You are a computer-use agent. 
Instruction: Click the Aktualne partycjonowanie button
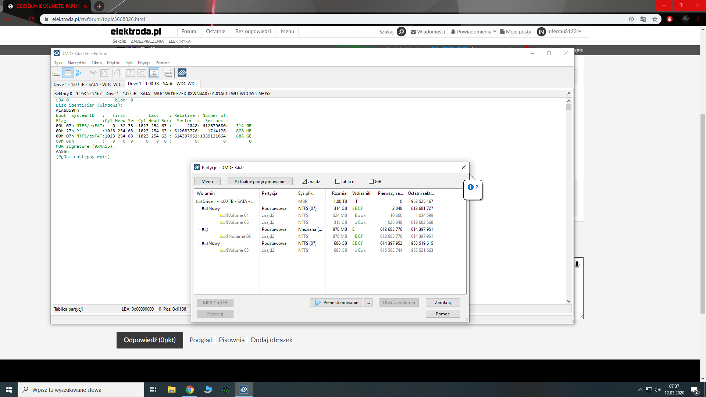pos(260,182)
